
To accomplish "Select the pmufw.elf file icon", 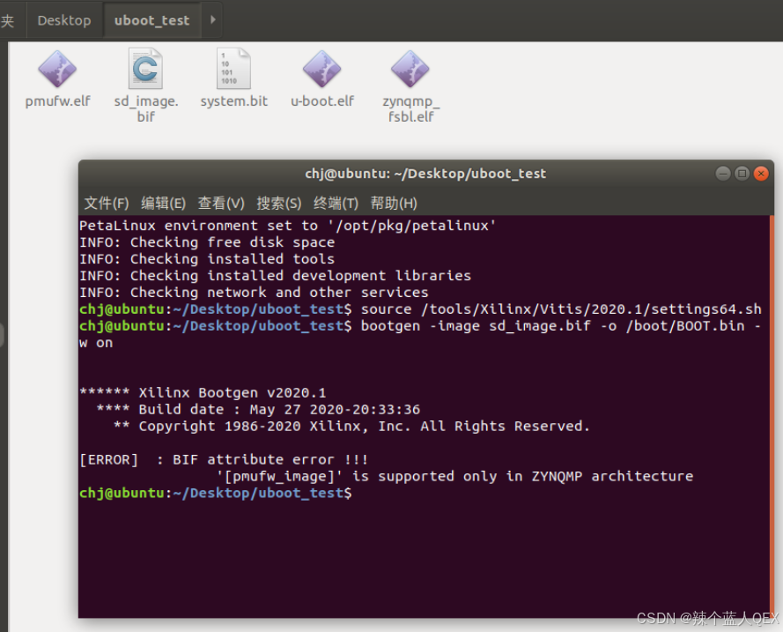I will click(57, 69).
